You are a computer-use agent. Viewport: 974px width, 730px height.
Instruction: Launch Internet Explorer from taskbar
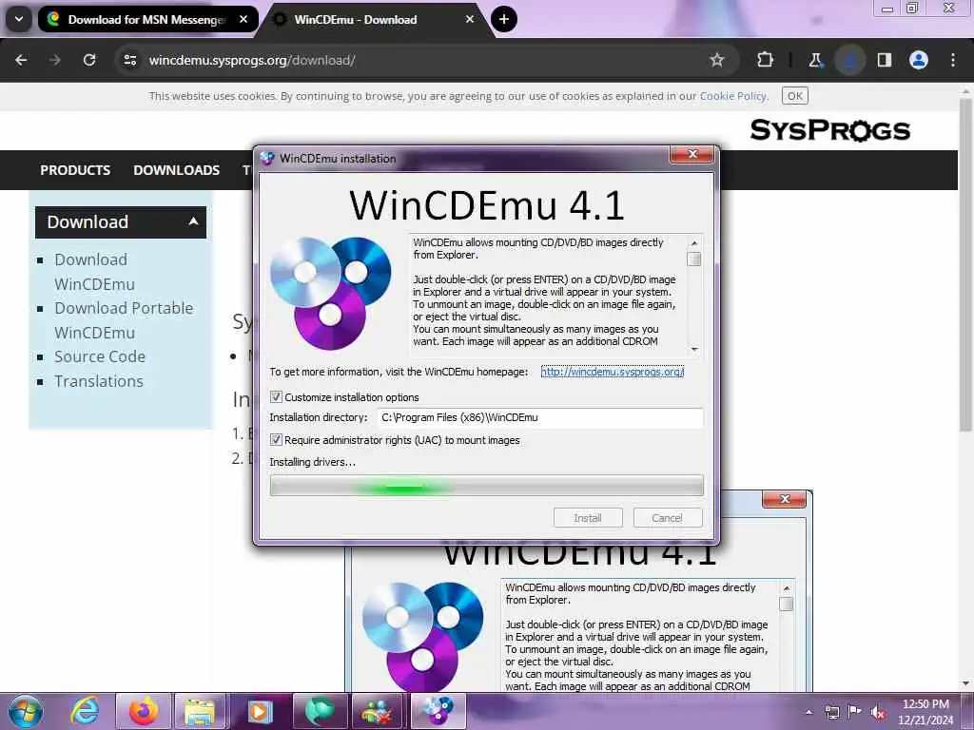(84, 711)
